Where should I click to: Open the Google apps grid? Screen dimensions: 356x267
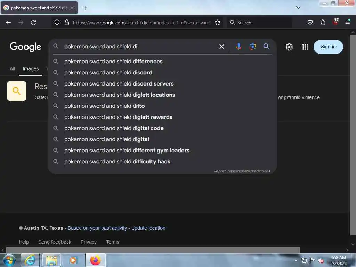(x=305, y=47)
